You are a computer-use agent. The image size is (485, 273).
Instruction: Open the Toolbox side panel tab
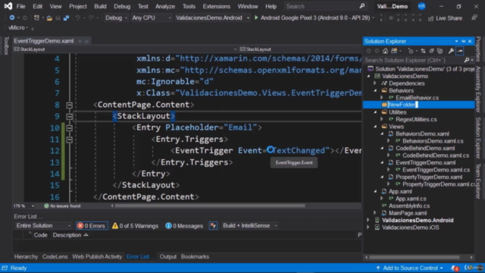pyautogui.click(x=6, y=45)
